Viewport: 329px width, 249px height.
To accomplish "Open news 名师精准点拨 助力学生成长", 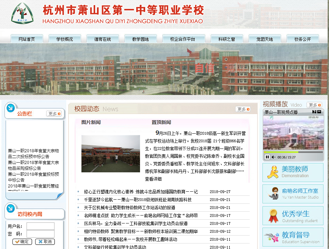I will (x=141, y=216).
